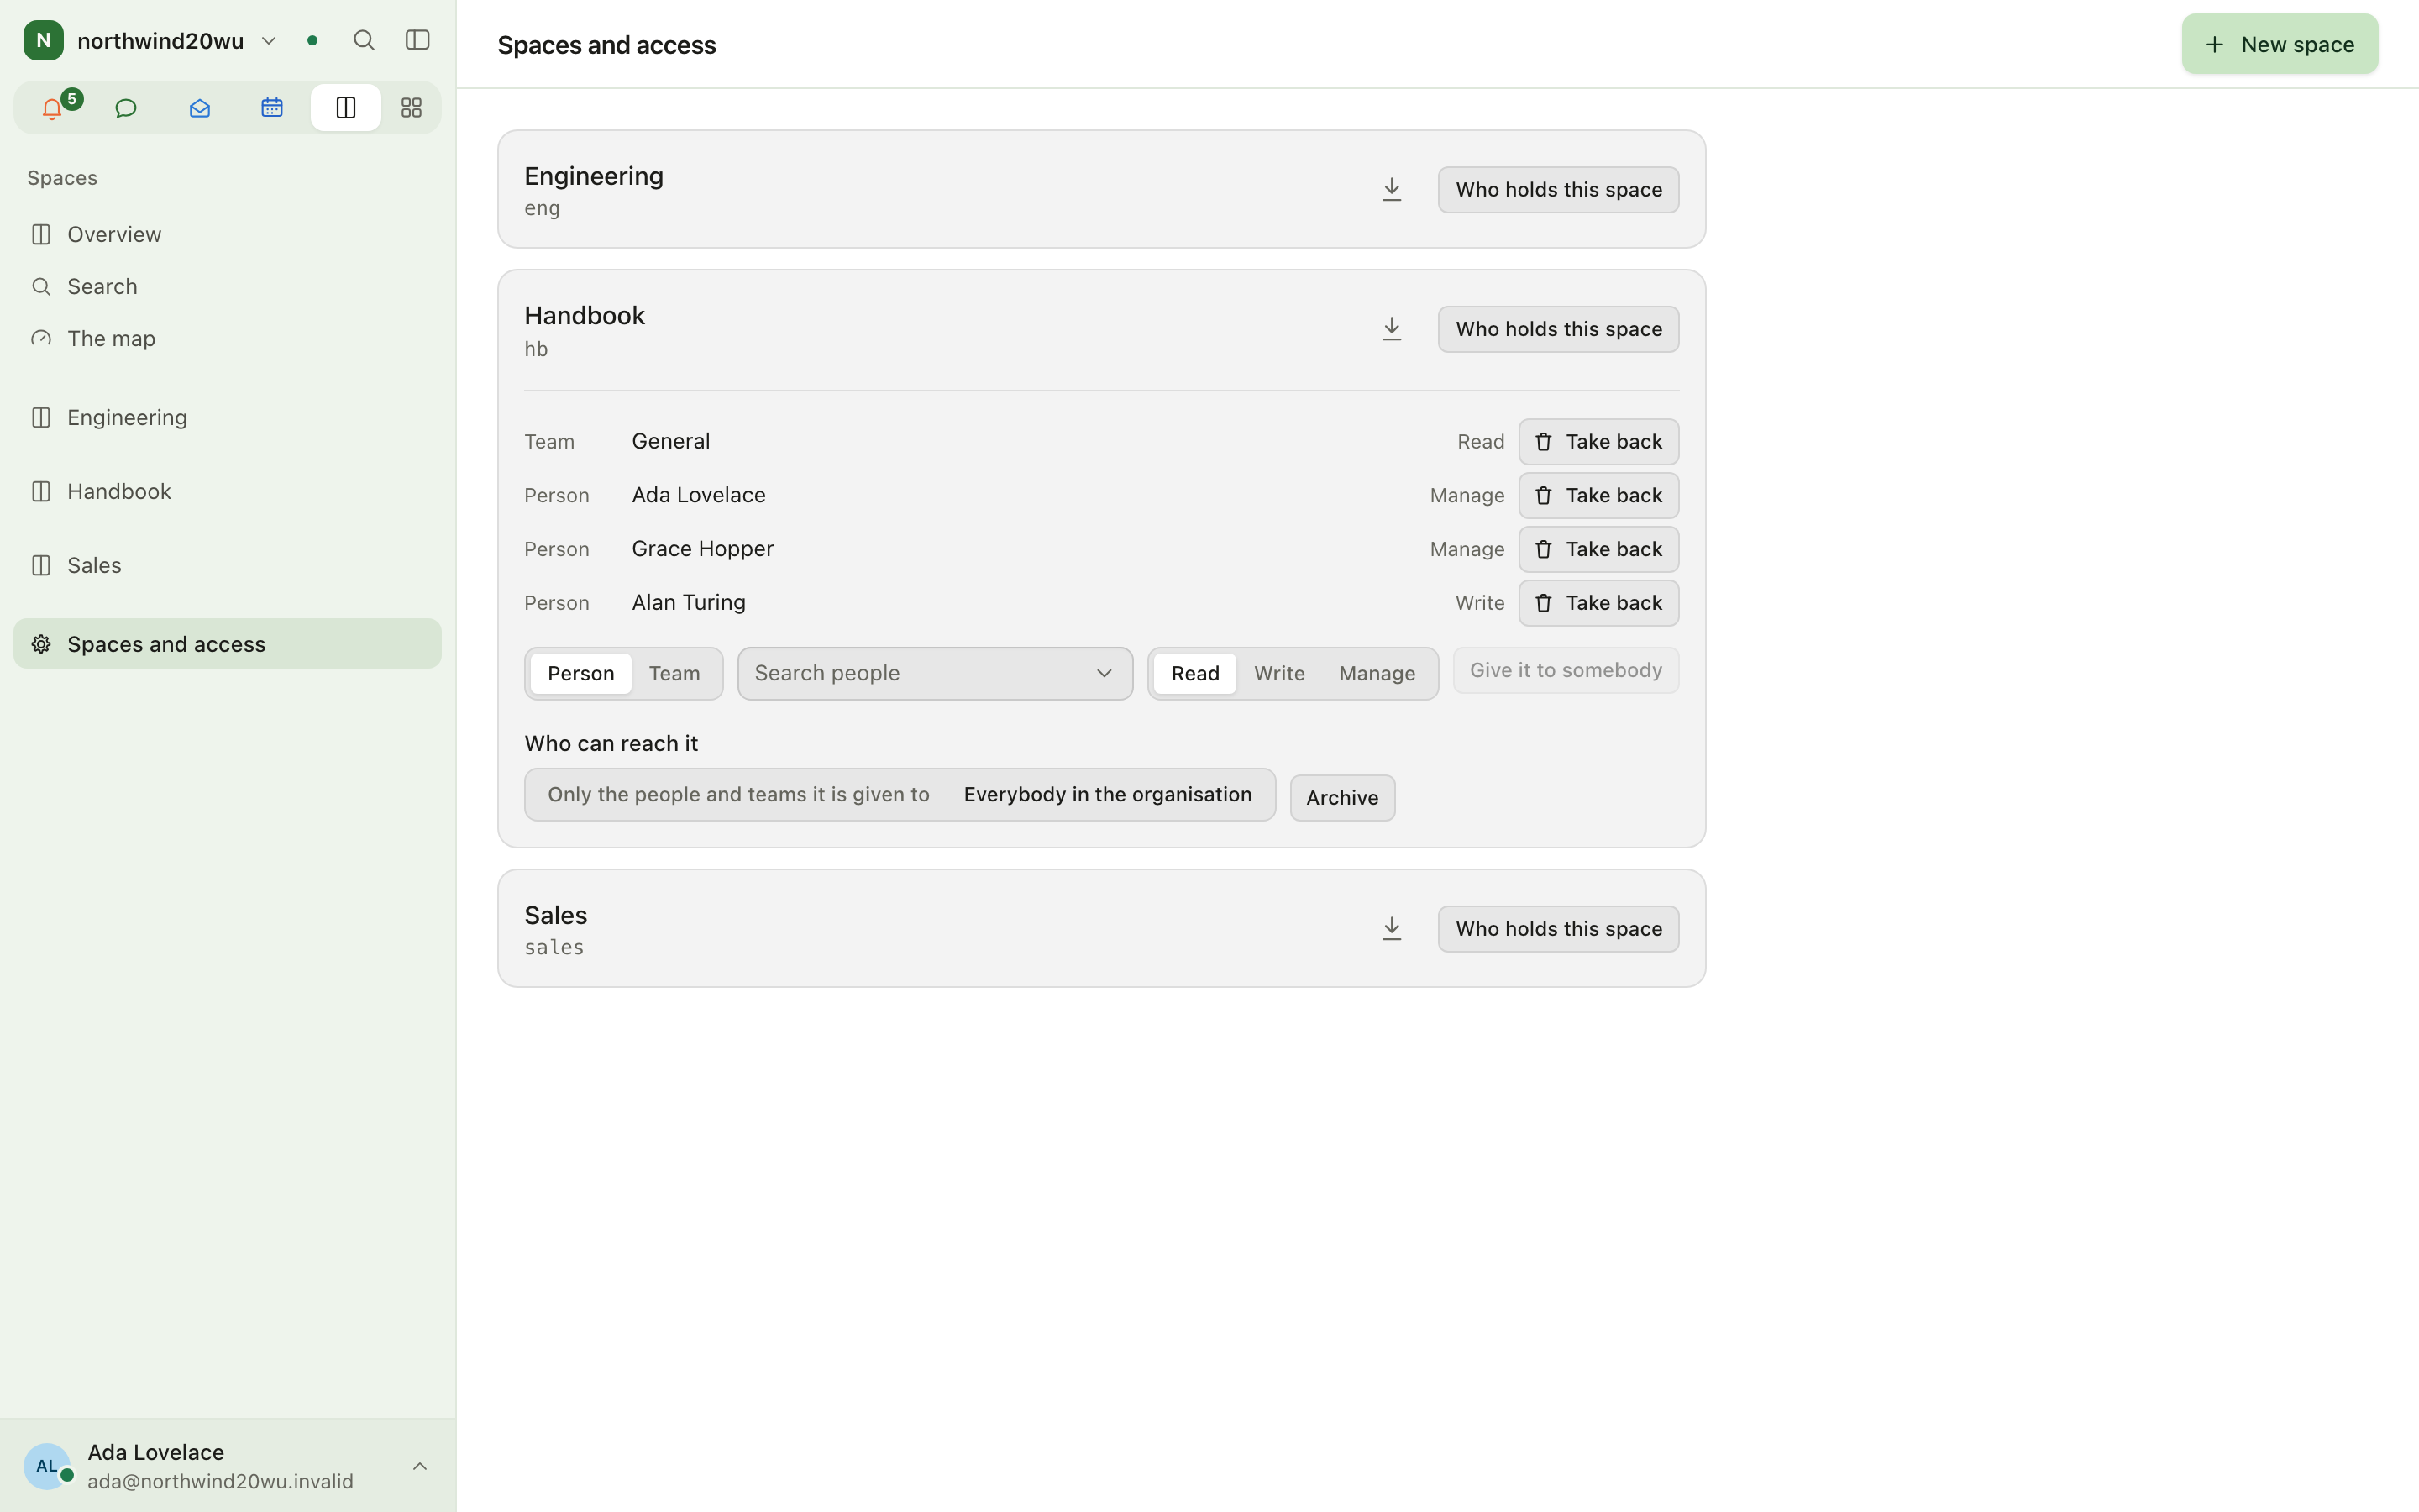Expand the Ada Lovelace account menu chevron
The height and width of the screenshot is (1512, 2419).
coord(420,1466)
